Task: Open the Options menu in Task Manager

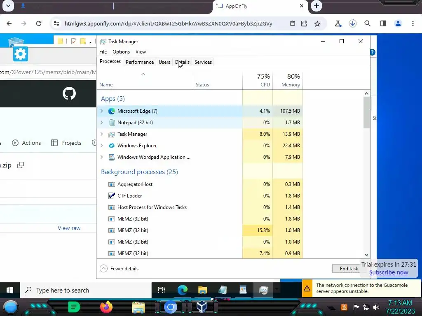Action: click(121, 51)
